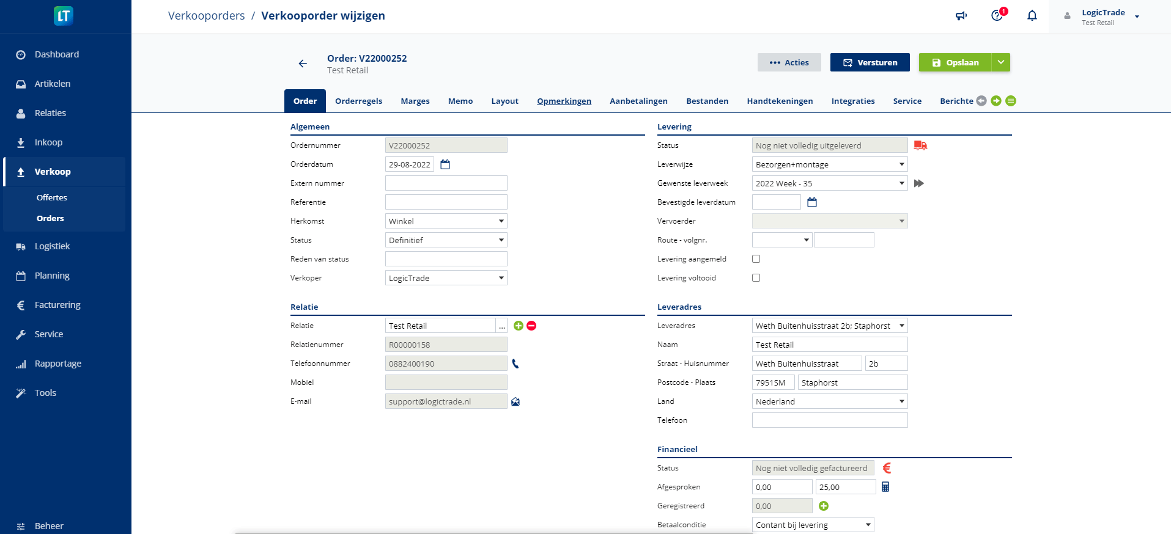Click the red euro invoice status icon
The height and width of the screenshot is (534, 1171).
coord(887,468)
